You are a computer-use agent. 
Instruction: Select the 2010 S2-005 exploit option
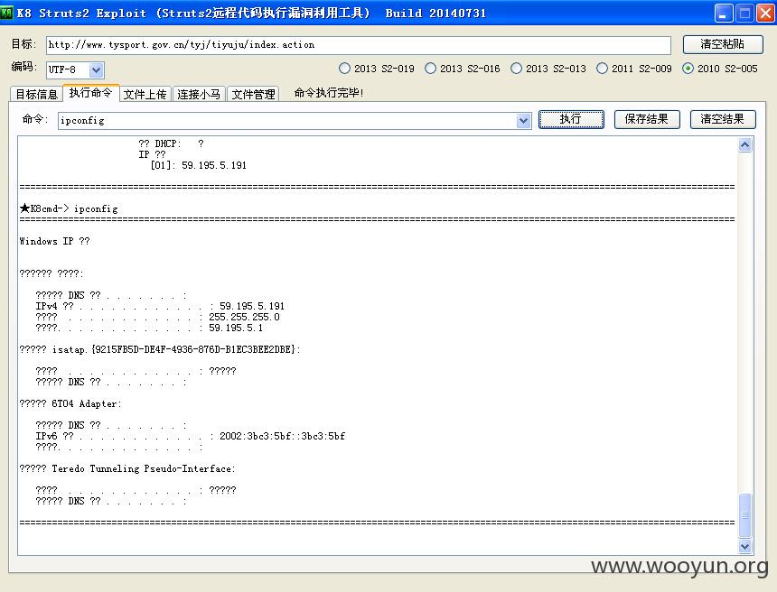click(719, 69)
